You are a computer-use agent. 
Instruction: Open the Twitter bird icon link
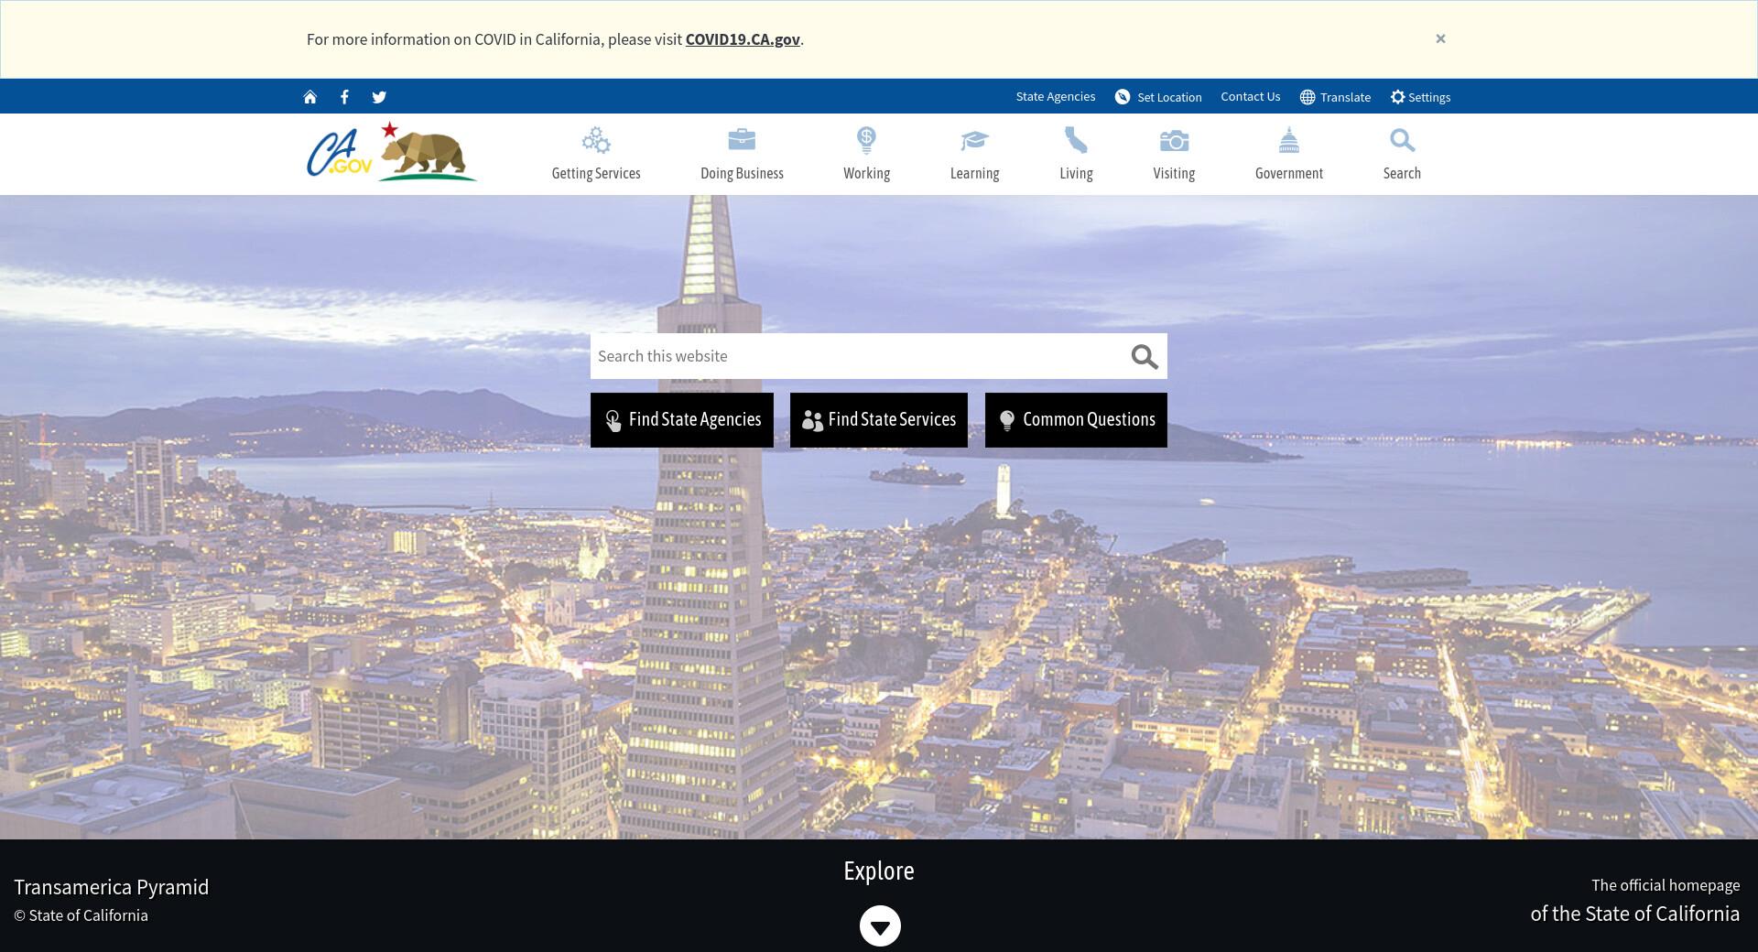379,97
